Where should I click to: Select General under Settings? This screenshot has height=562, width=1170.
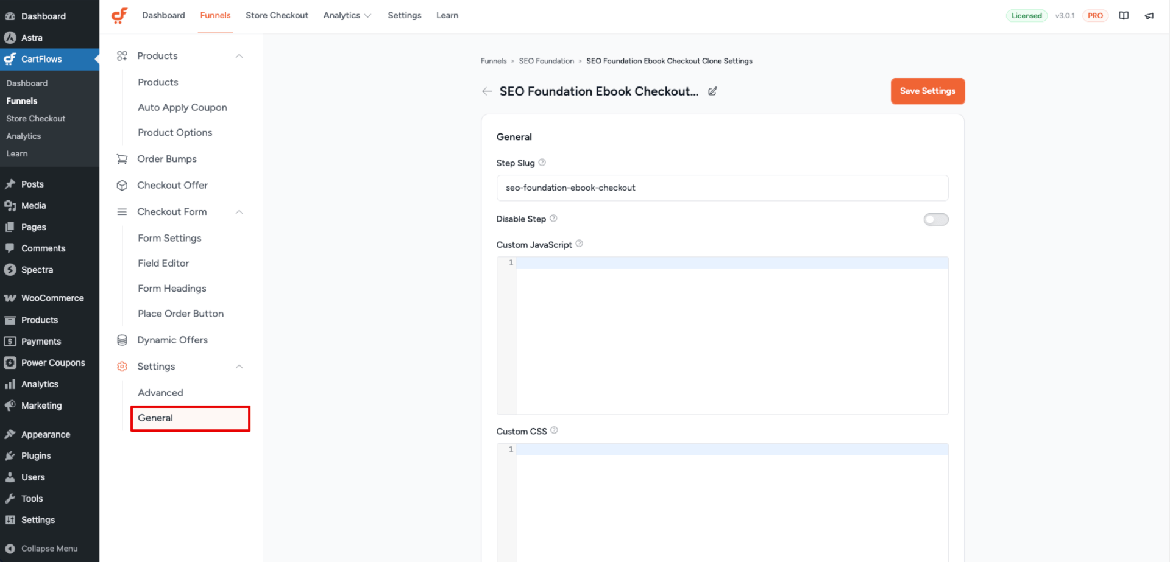190,418
